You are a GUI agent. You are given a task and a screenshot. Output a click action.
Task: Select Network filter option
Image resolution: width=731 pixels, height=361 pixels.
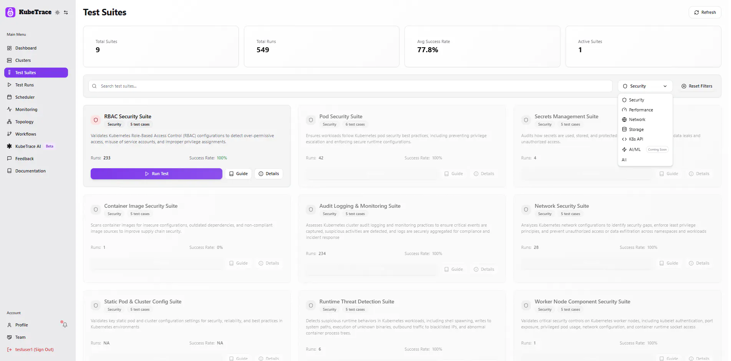[x=645, y=119]
